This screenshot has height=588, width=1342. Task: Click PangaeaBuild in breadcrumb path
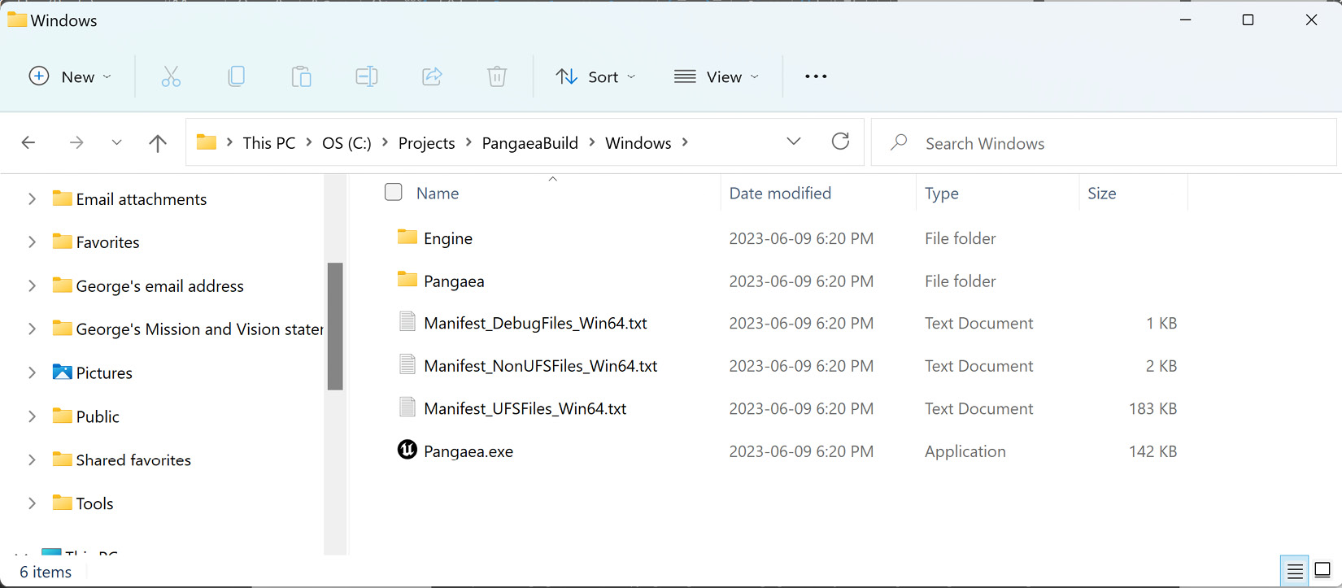(x=530, y=143)
